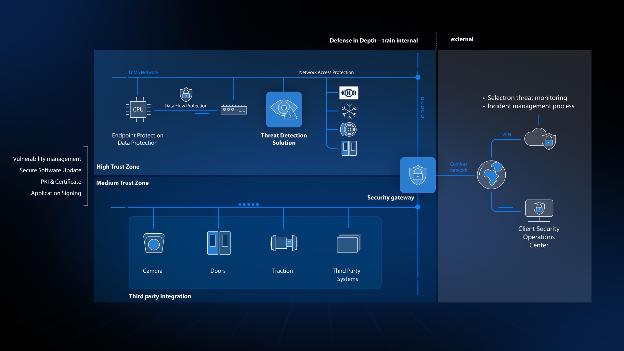Click the High Trust Zone heading

coord(118,167)
